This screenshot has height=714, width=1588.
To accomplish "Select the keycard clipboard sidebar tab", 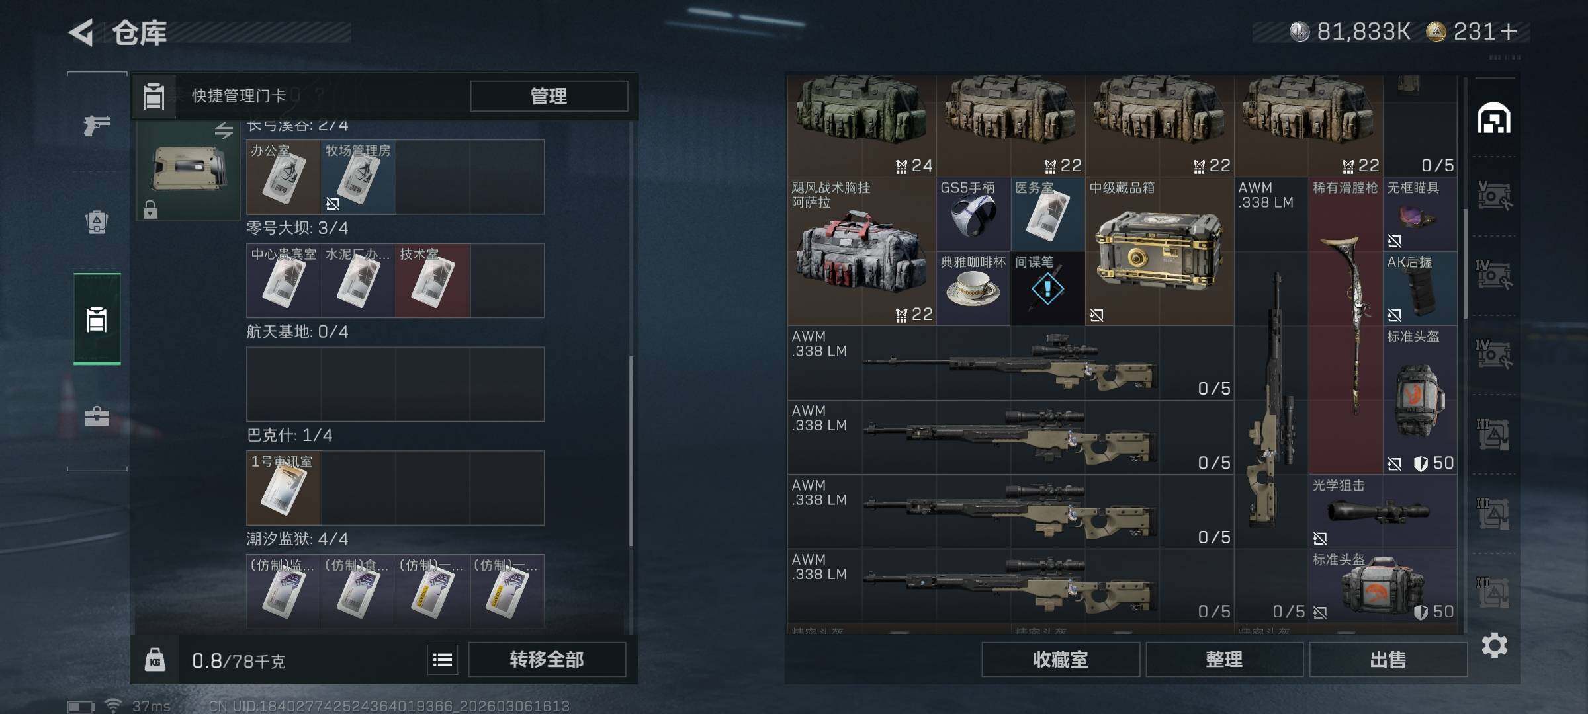I will [97, 319].
